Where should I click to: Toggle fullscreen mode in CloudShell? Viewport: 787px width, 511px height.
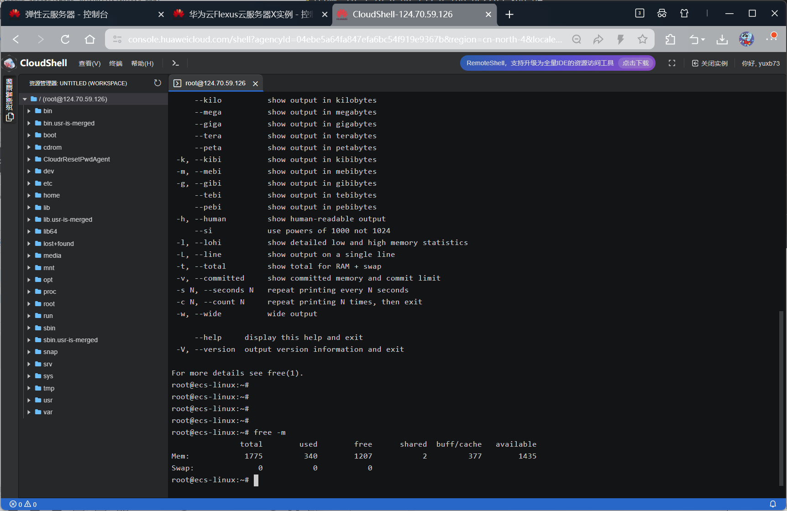tap(672, 63)
